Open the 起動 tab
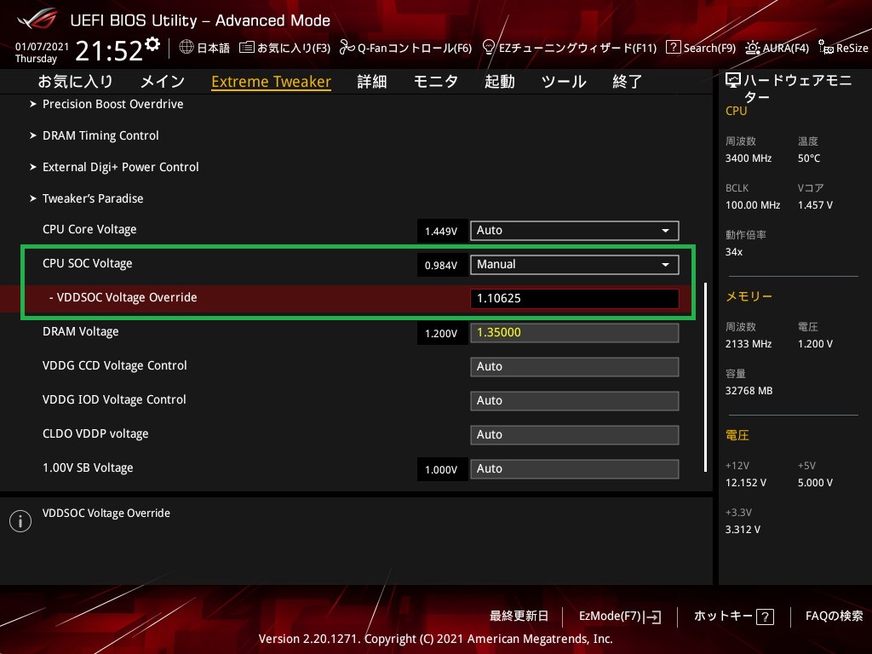The height and width of the screenshot is (654, 872). point(499,82)
